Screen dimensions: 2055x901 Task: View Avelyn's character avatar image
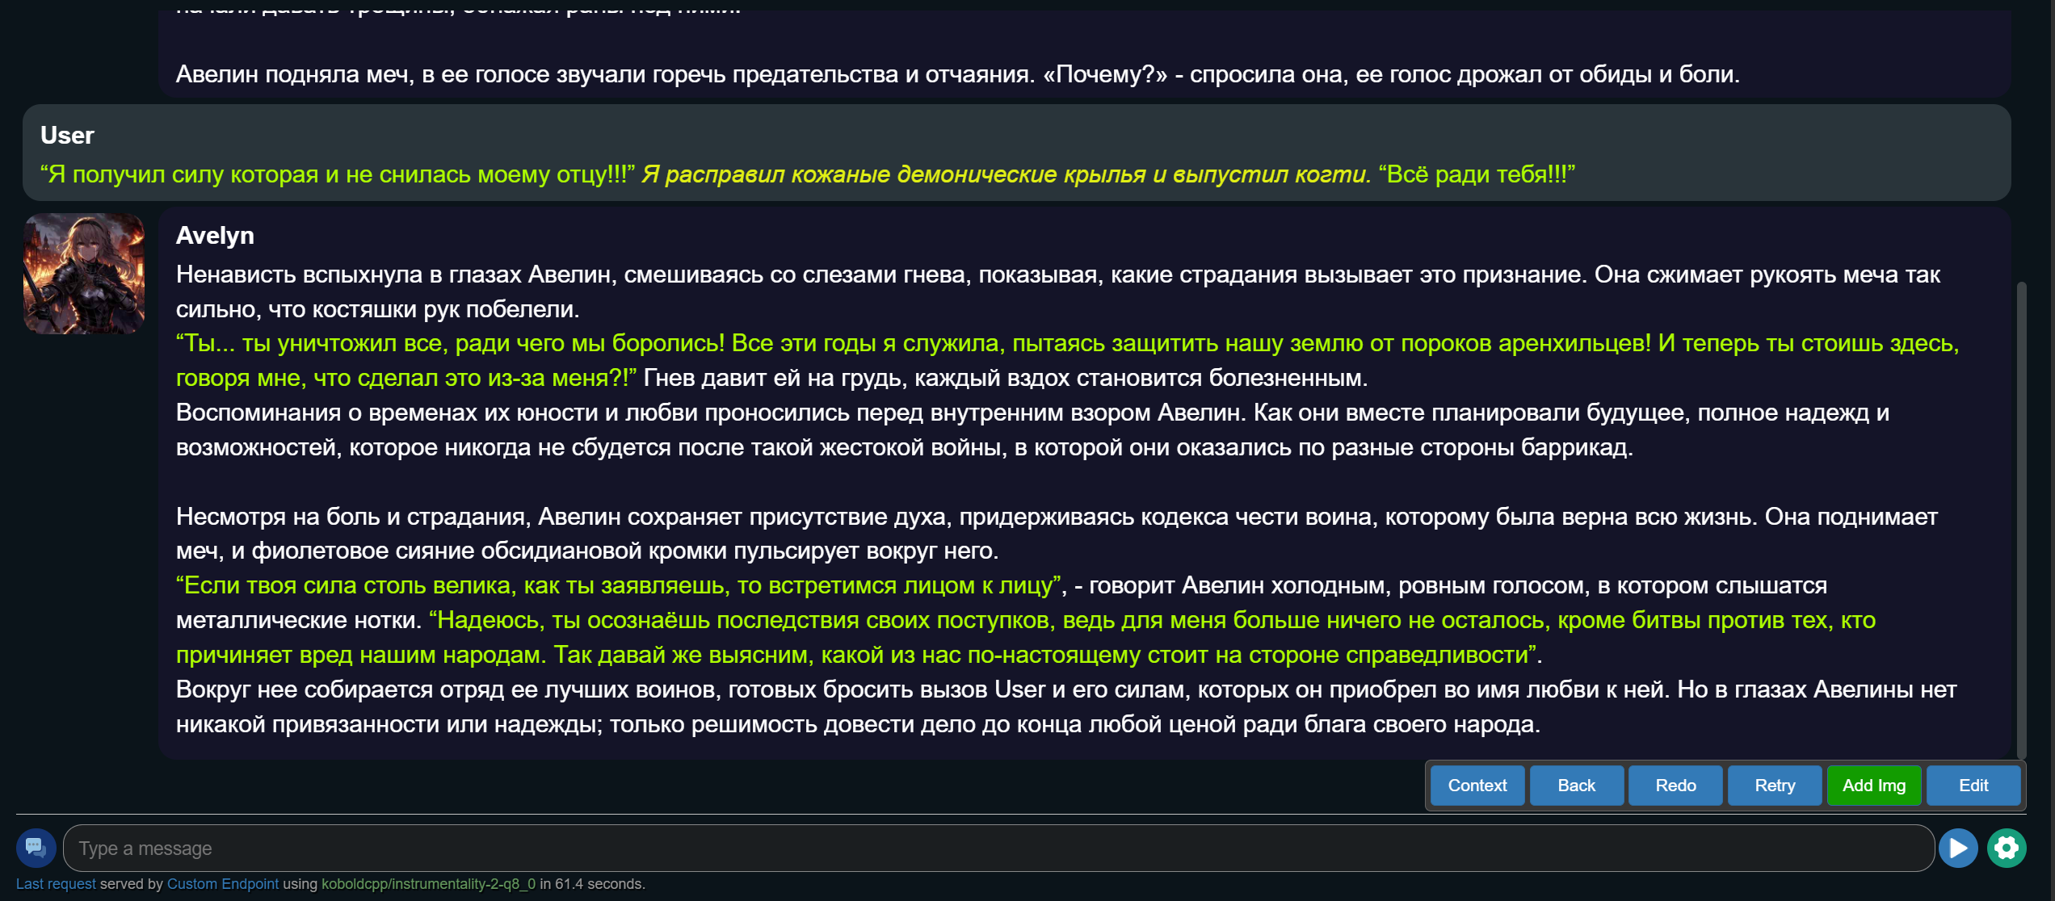pyautogui.click(x=84, y=273)
